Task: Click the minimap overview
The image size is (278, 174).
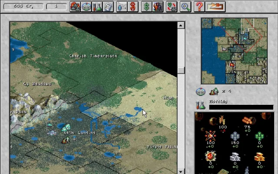Action: (234, 51)
